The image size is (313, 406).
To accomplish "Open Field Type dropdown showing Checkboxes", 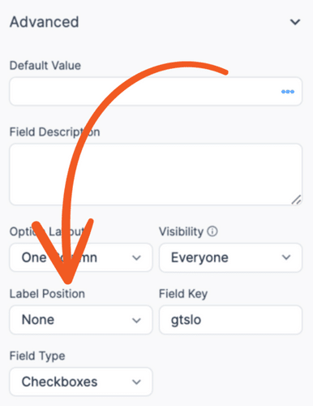I will point(81,382).
